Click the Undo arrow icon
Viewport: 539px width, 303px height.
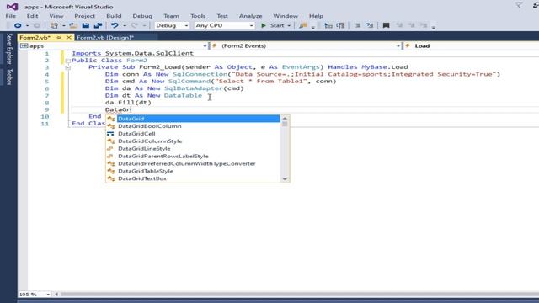pos(115,25)
